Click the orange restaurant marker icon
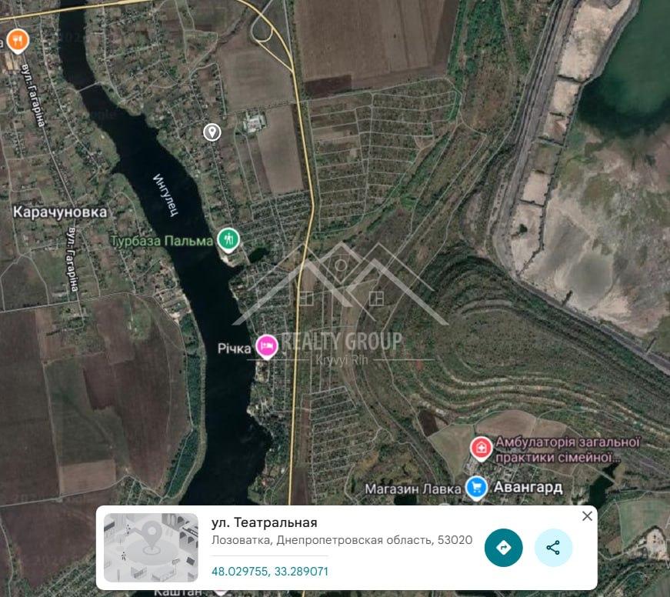 17,41
